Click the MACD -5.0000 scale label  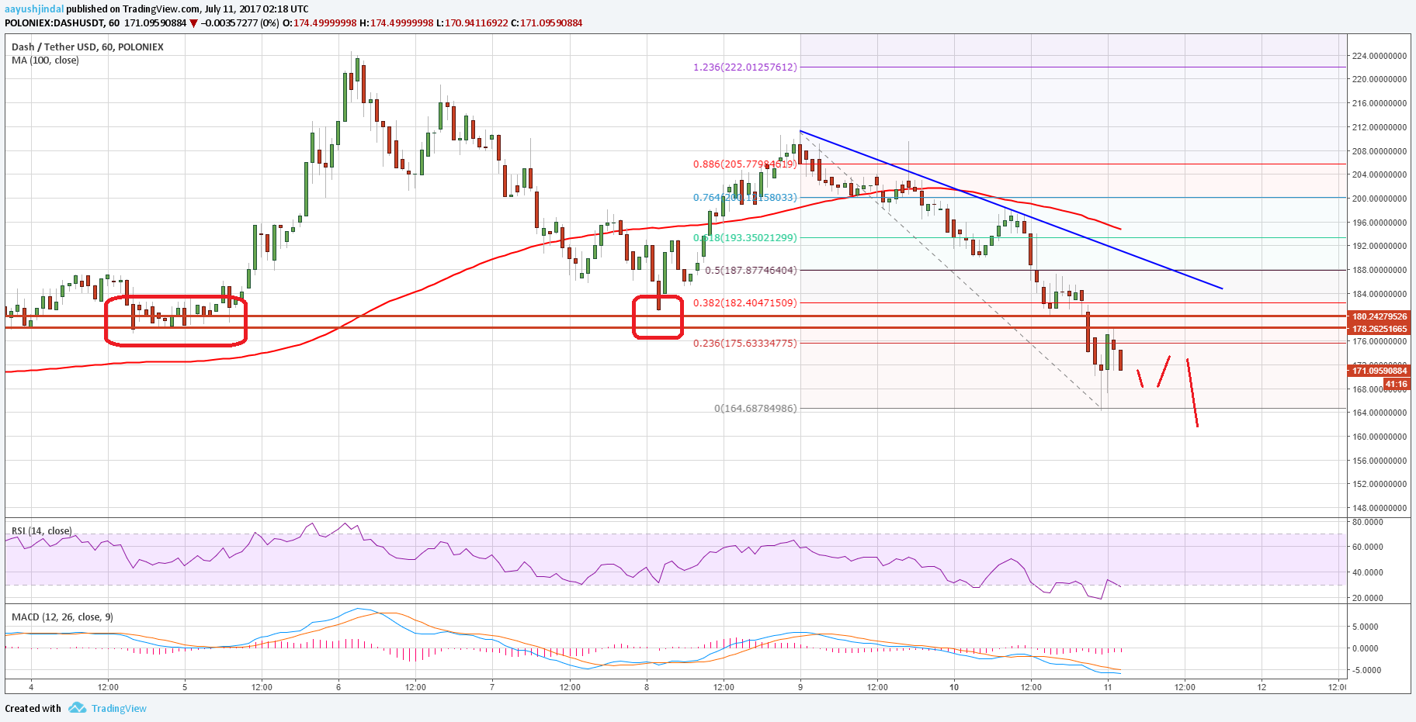tap(1365, 670)
